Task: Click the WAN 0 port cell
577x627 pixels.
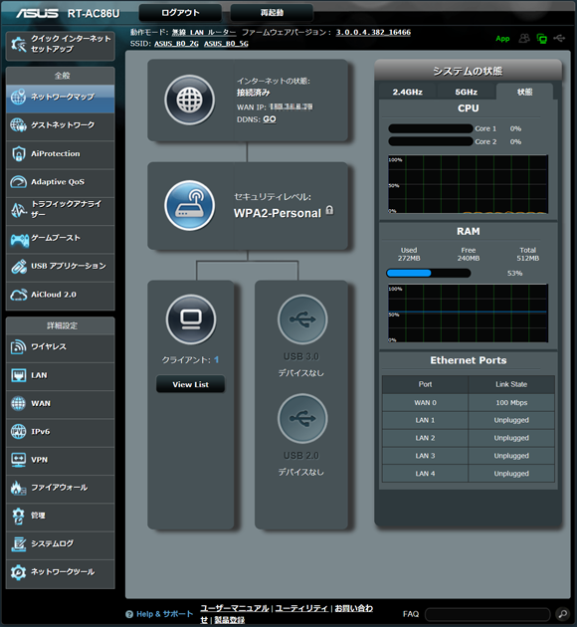Action: coord(425,403)
